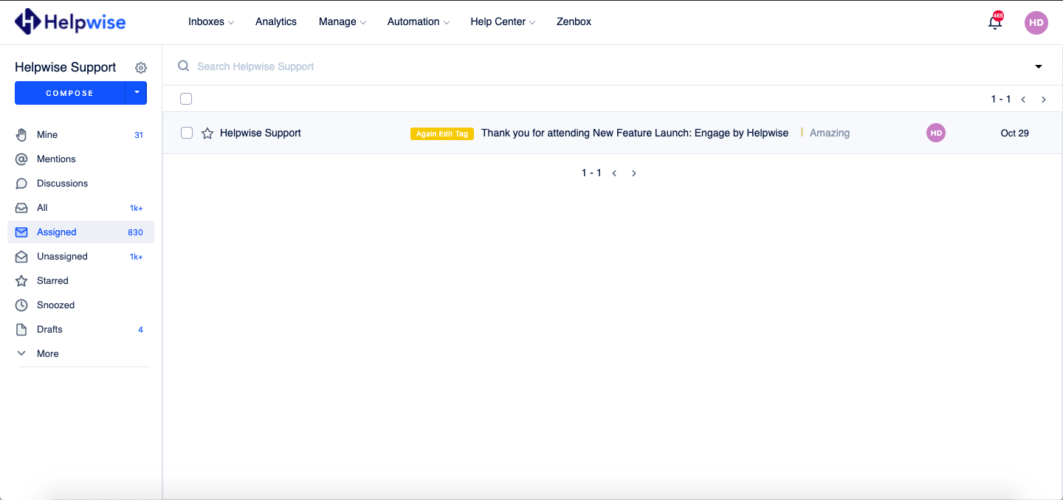Click the Helpwise Support sender name in the row
Screen dimensions: 1063x500
click(x=261, y=133)
